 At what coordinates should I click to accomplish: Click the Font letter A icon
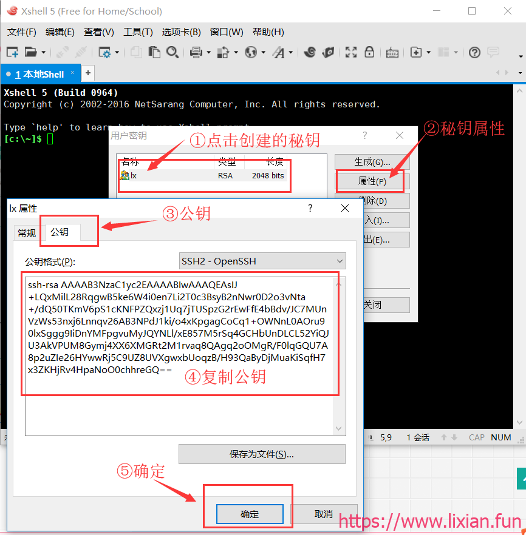click(x=278, y=53)
